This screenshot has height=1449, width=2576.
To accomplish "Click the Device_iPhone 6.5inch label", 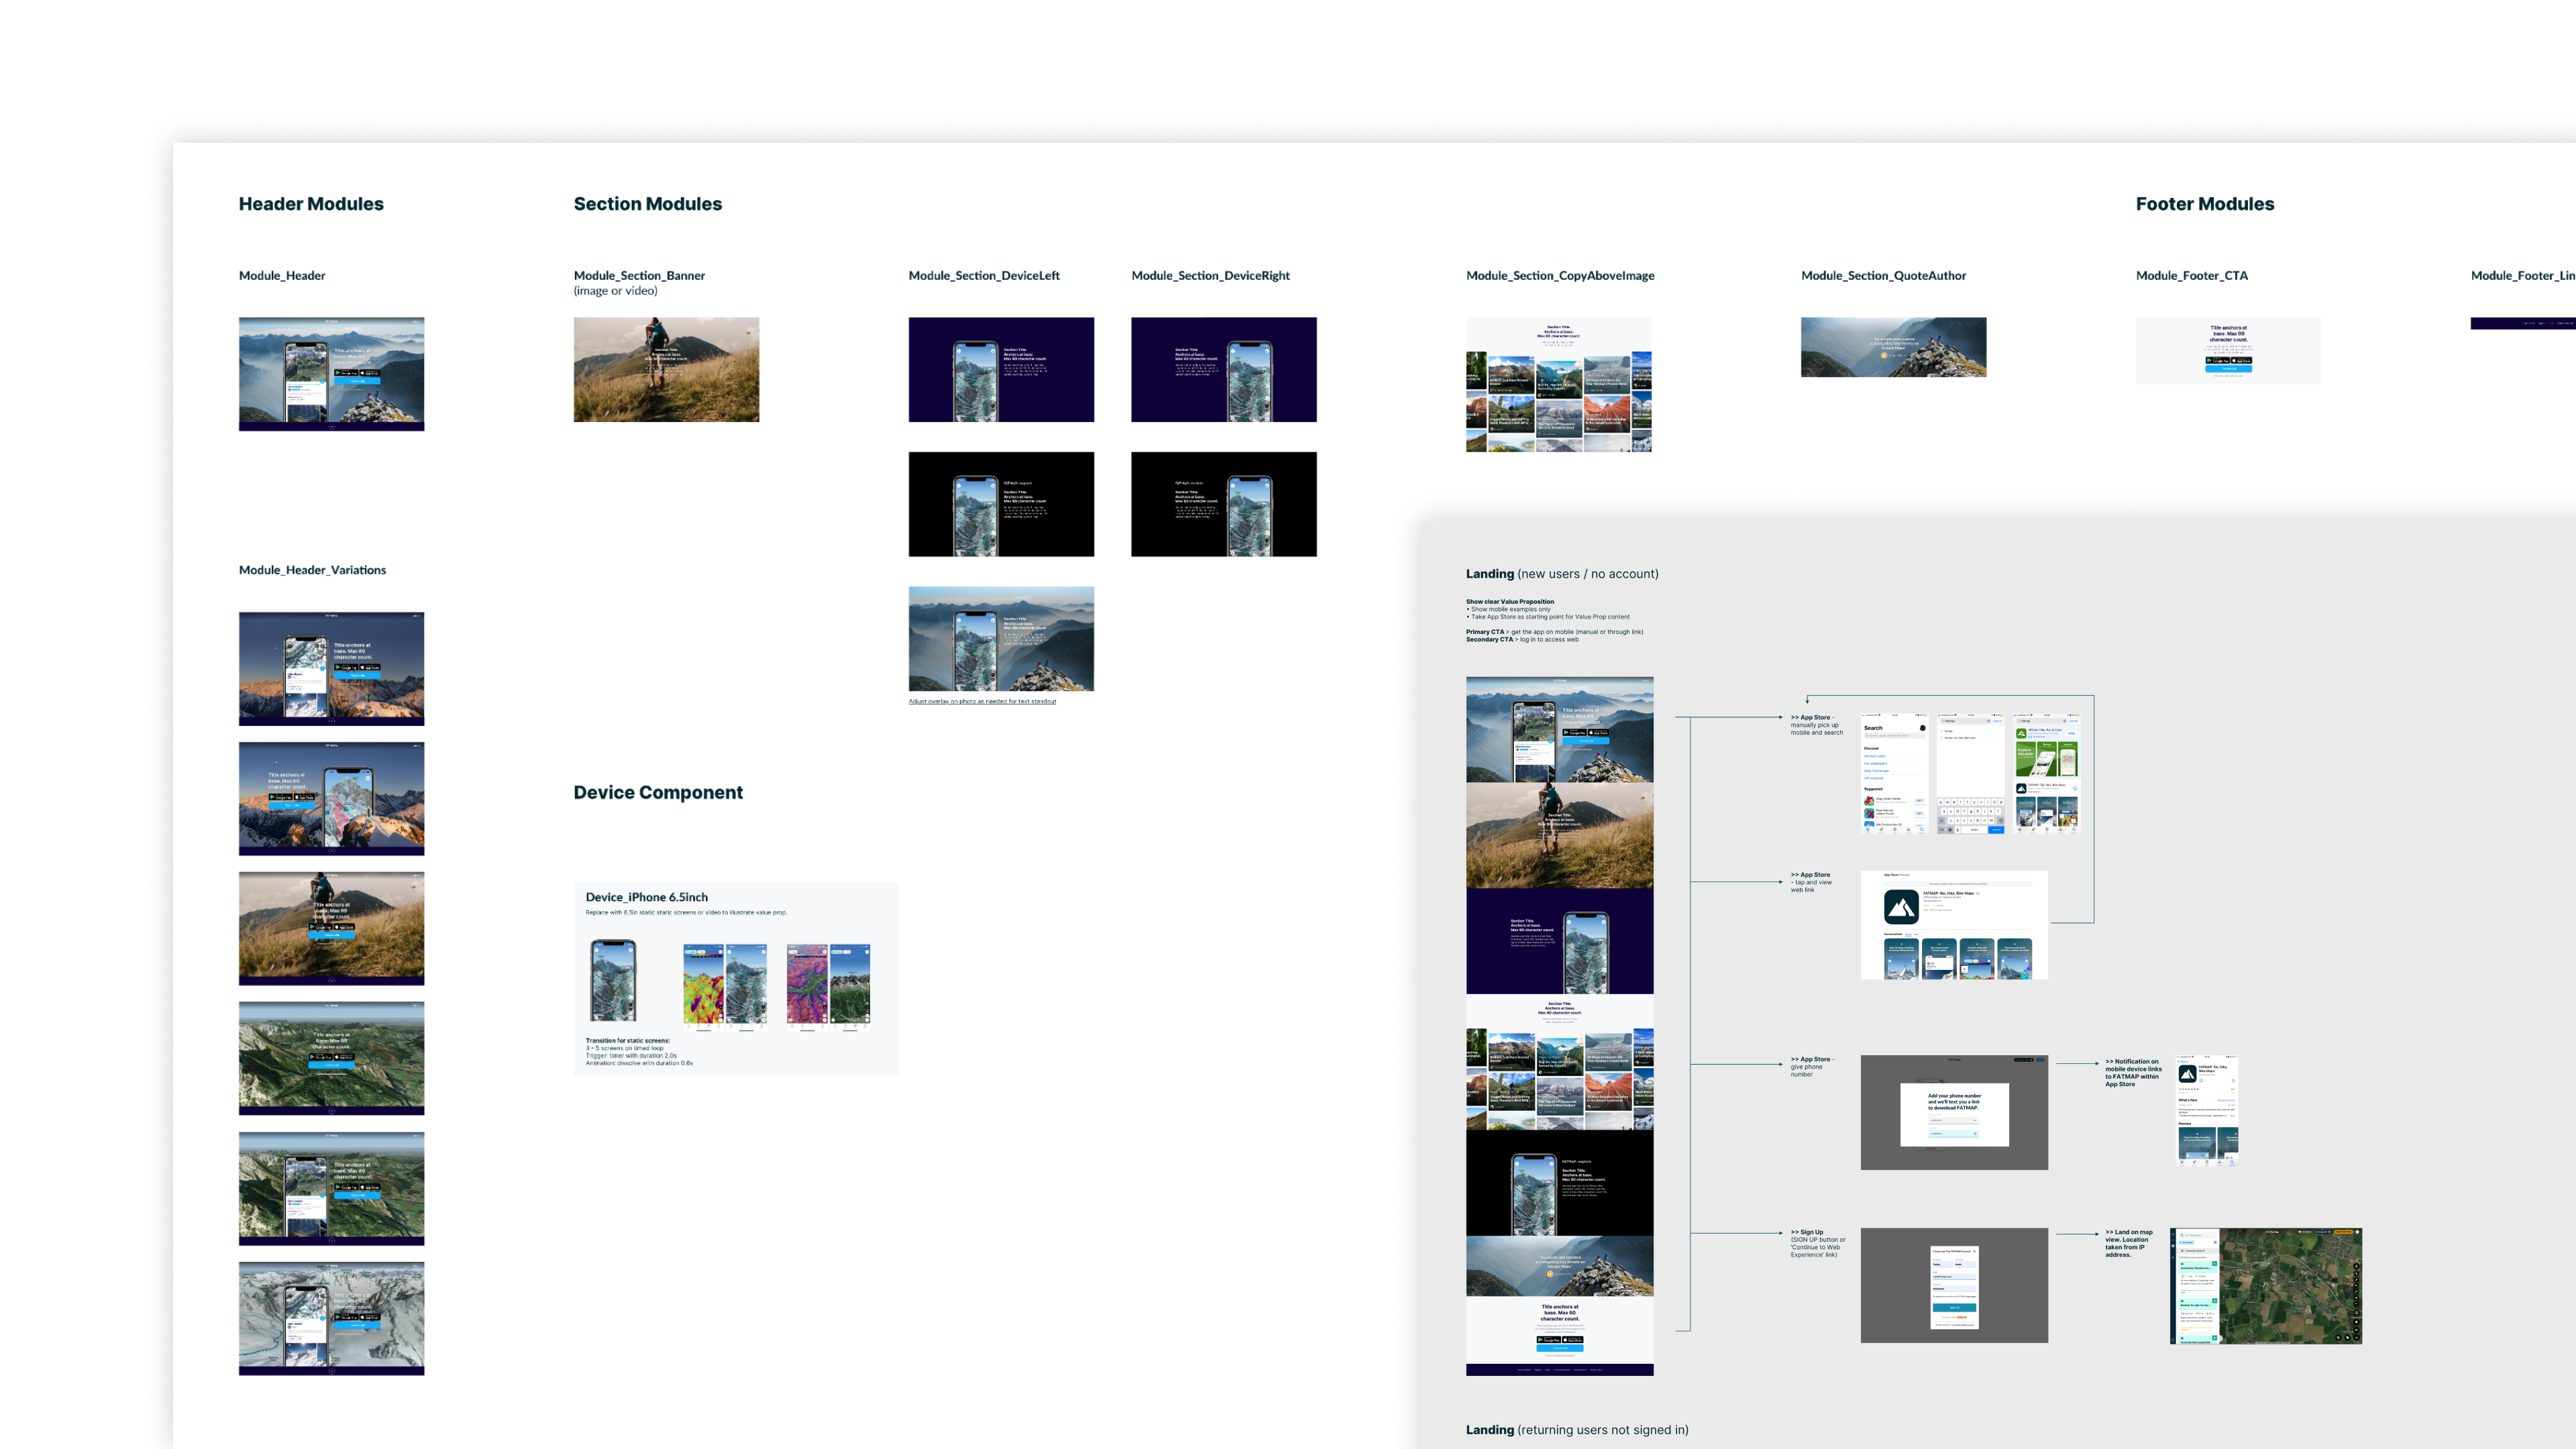I will 646,897.
